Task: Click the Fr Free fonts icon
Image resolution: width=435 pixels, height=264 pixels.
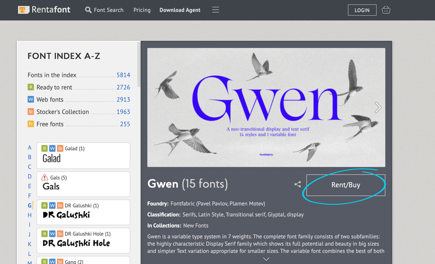Action: pos(31,124)
